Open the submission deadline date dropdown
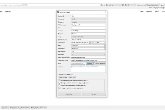 click(x=105, y=40)
